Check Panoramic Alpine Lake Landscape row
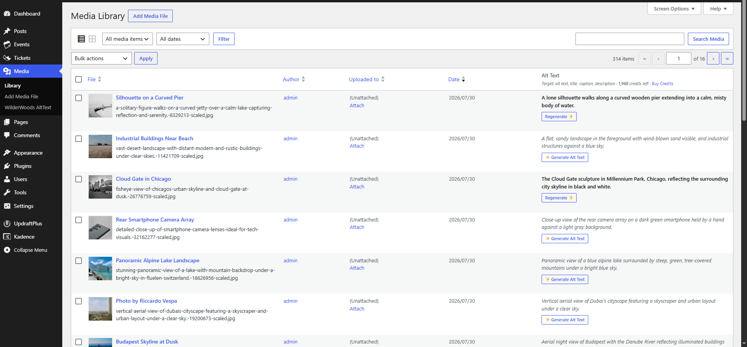The height and width of the screenshot is (347, 747). point(79,261)
